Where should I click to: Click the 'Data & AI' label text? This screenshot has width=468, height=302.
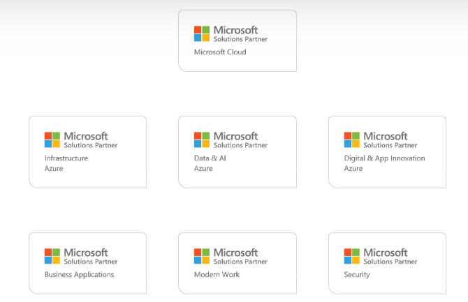[x=210, y=158]
